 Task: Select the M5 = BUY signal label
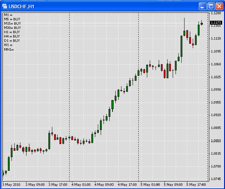tap(12, 19)
